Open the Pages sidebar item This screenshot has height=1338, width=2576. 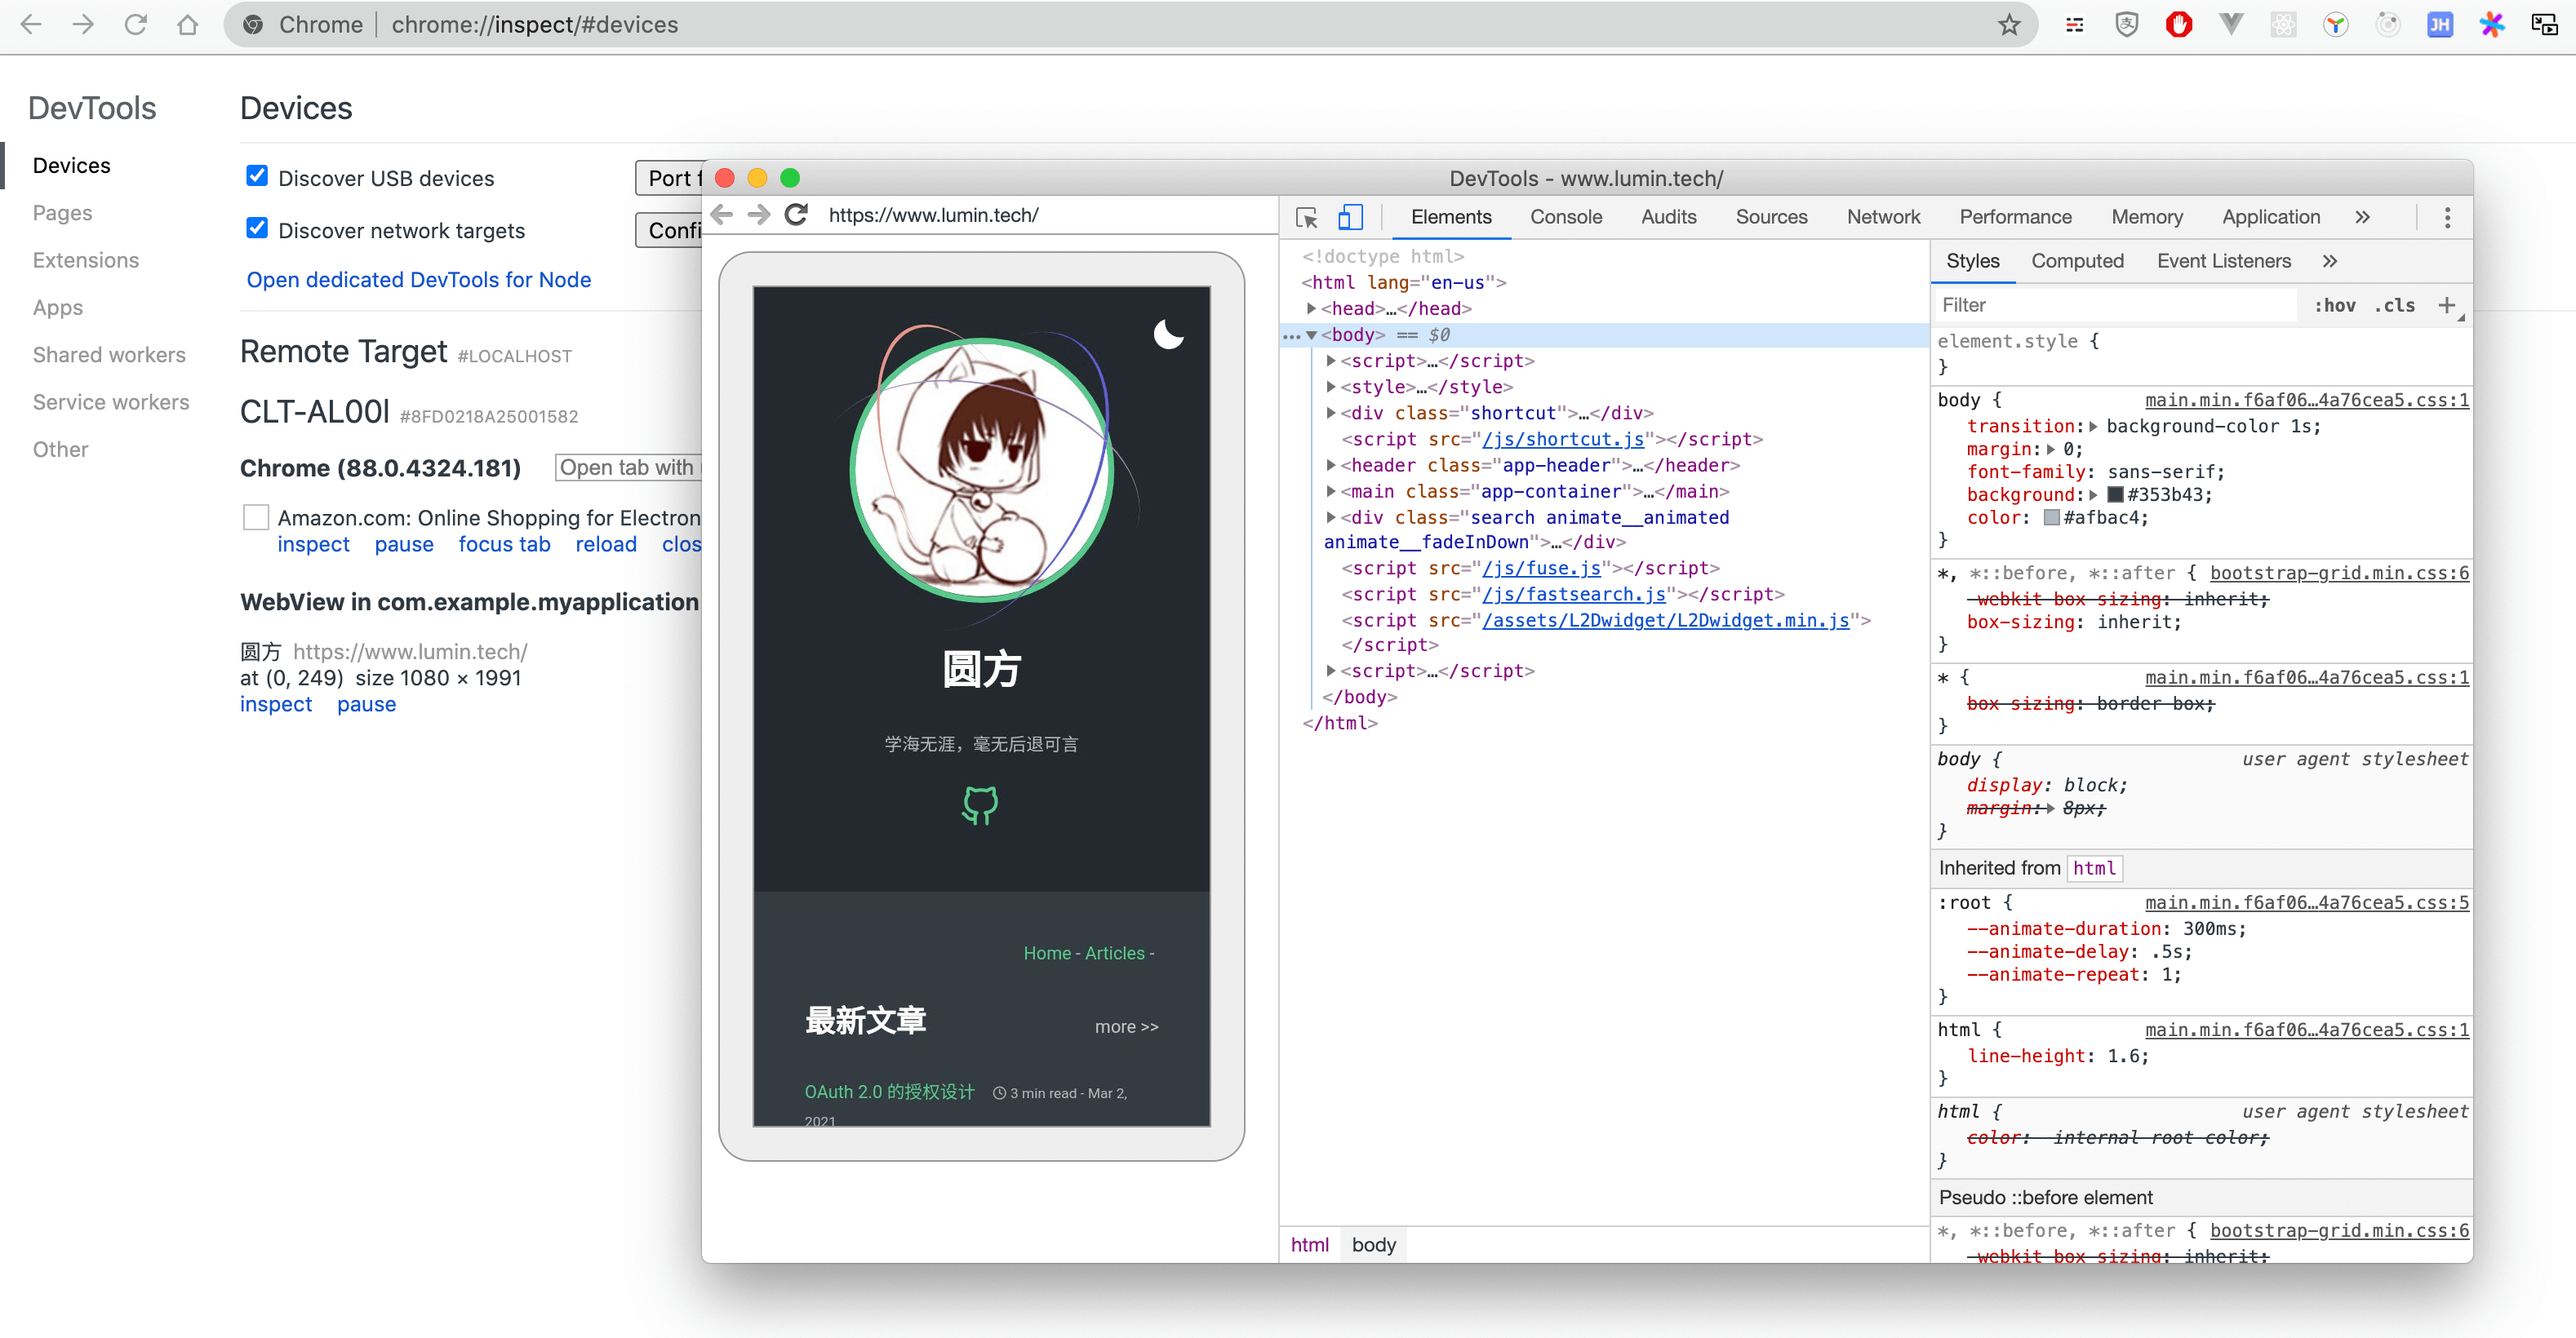[62, 213]
